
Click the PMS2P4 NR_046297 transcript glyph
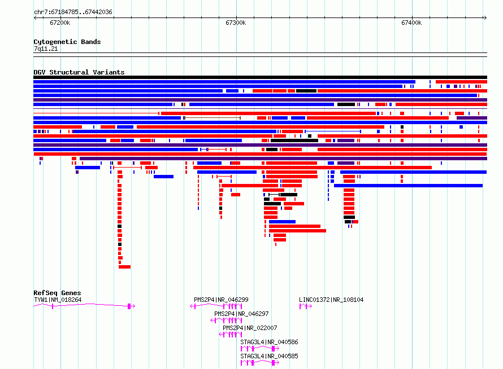tap(226, 320)
